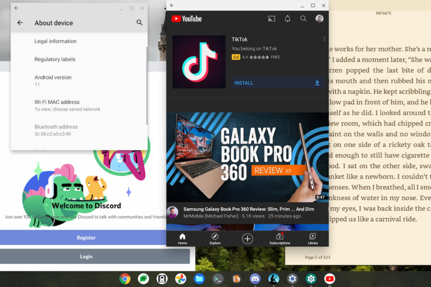
Task: Play the Galaxy Book Pro 360 review video
Action: pos(247,157)
